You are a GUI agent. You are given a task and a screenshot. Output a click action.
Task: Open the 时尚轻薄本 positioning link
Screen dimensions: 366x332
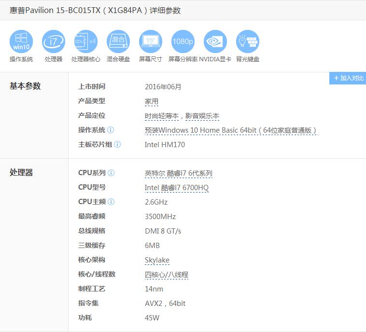162,116
